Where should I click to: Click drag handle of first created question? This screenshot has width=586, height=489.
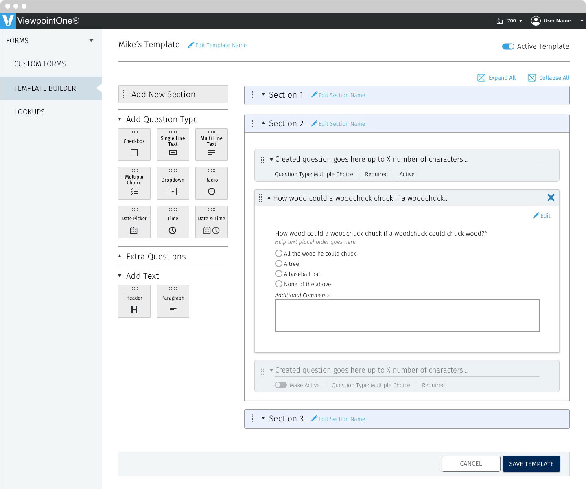point(262,161)
